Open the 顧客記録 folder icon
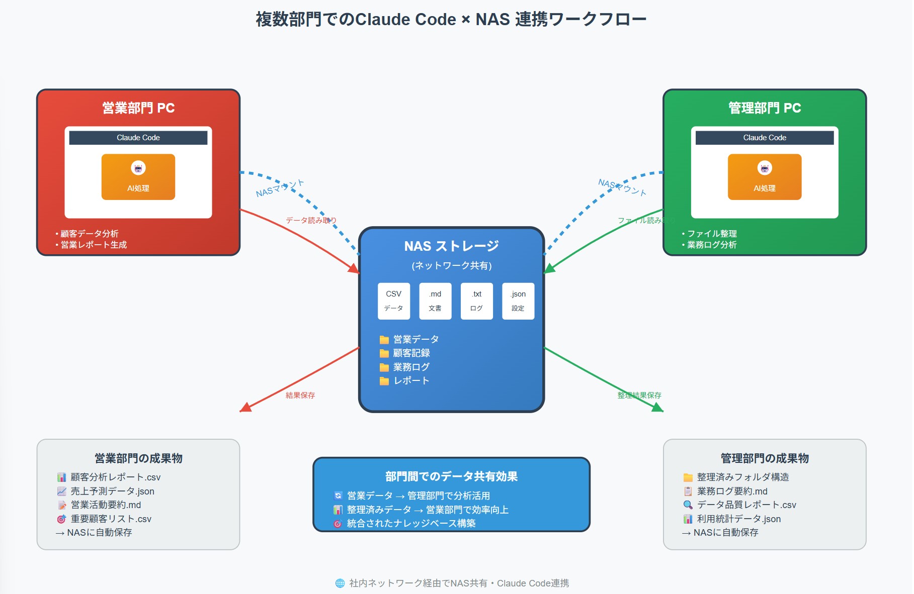This screenshot has width=914, height=594. (384, 353)
